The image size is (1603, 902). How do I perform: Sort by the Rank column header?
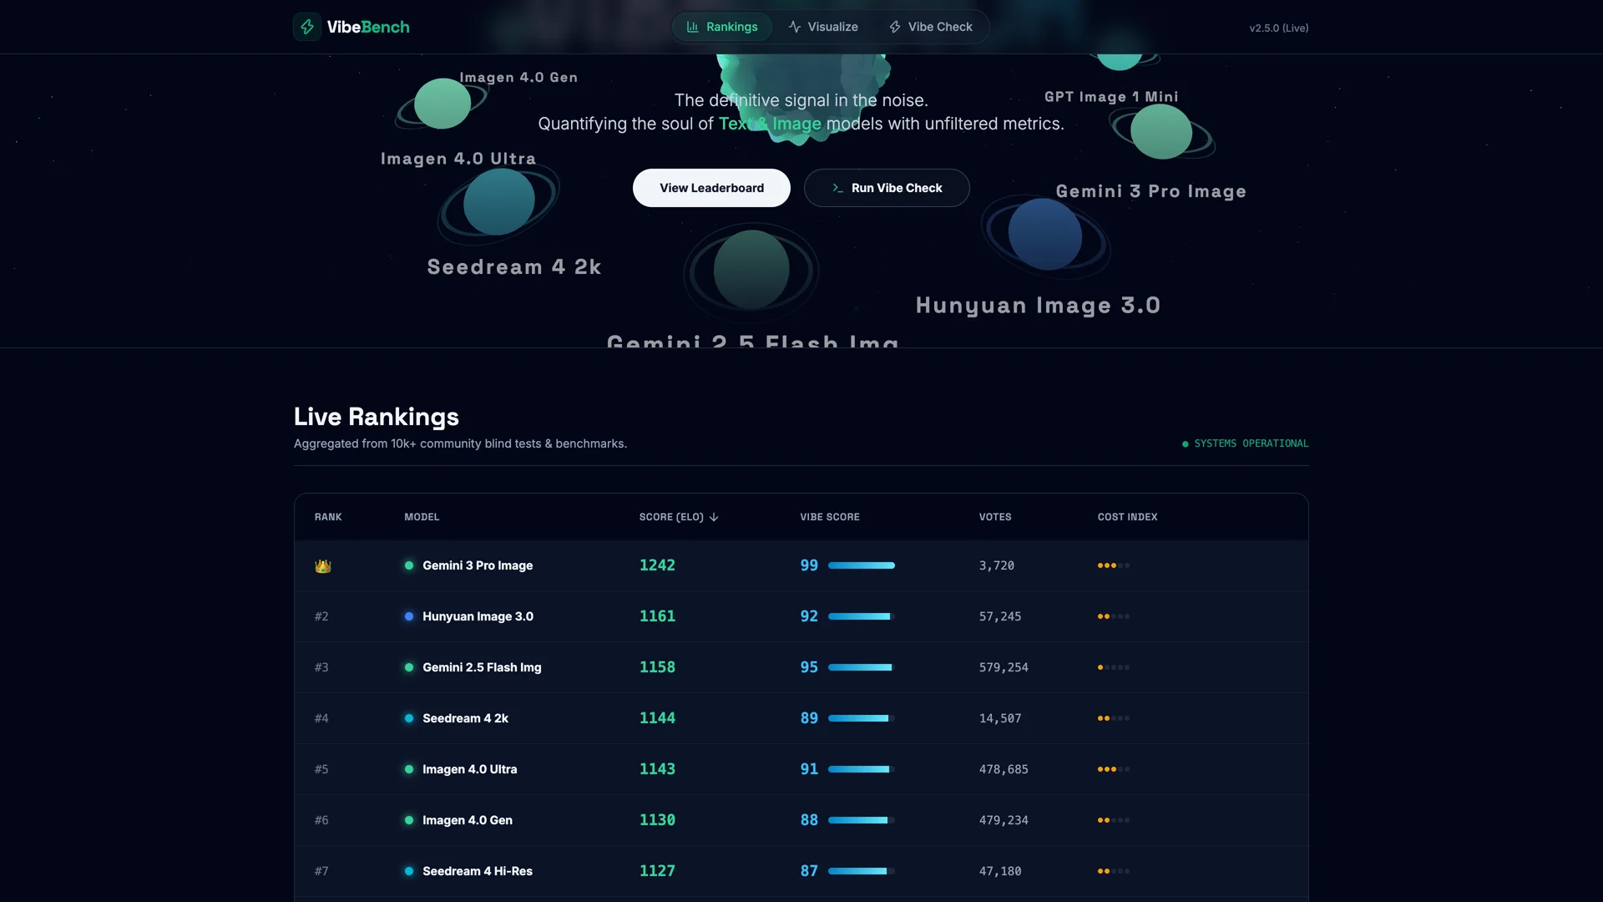(x=328, y=517)
